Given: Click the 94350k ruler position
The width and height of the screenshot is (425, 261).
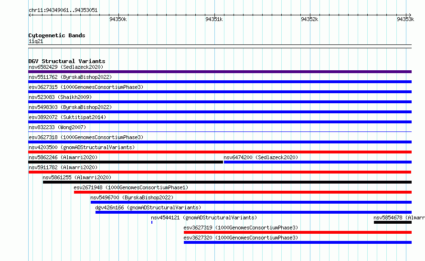Looking at the screenshot, I should click(x=118, y=19).
